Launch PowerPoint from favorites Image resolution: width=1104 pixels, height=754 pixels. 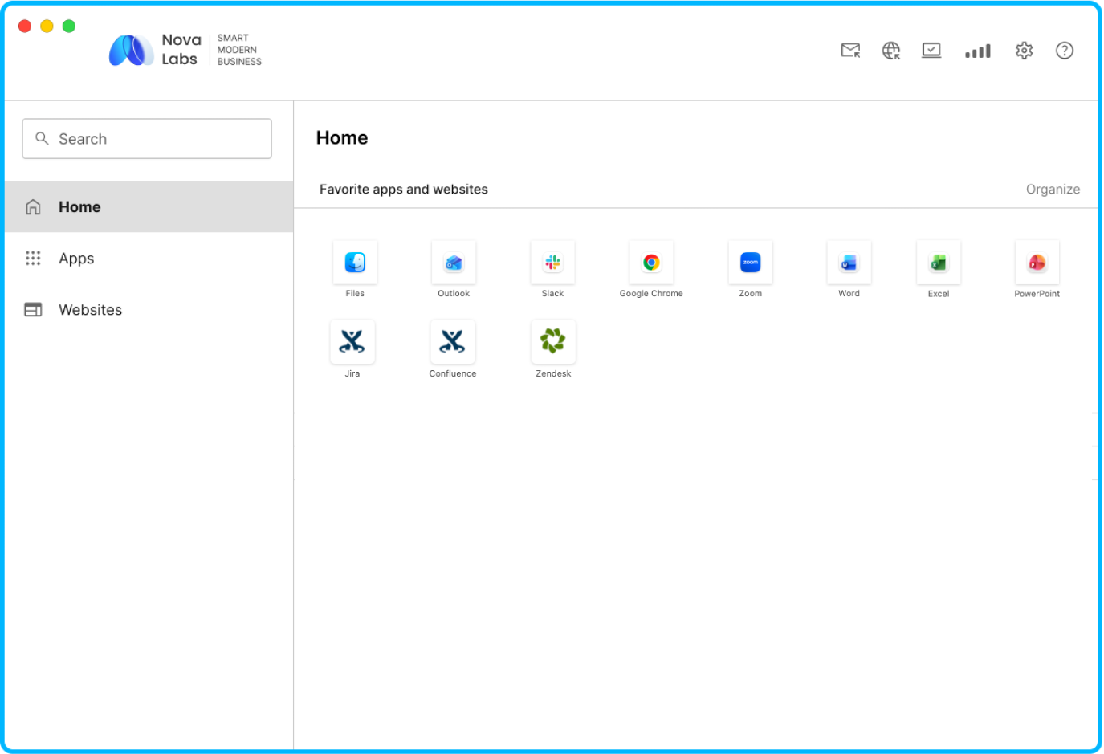click(x=1037, y=263)
